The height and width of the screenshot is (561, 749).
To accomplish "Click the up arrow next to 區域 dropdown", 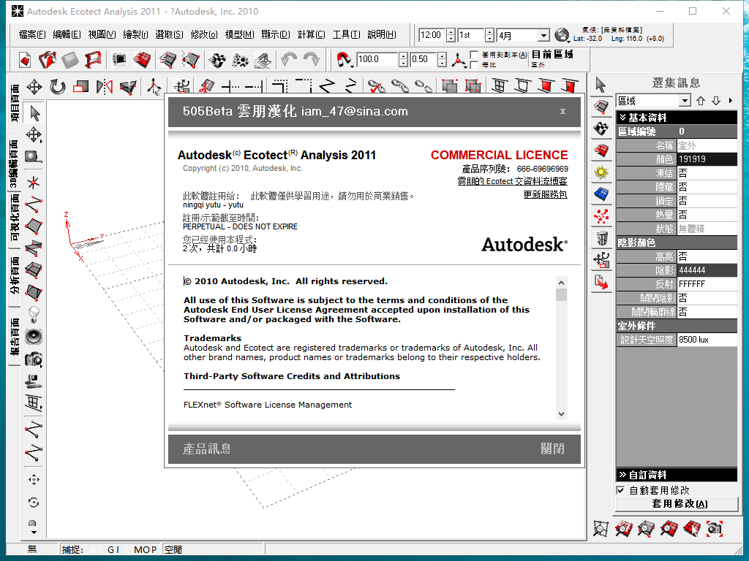I will [701, 101].
